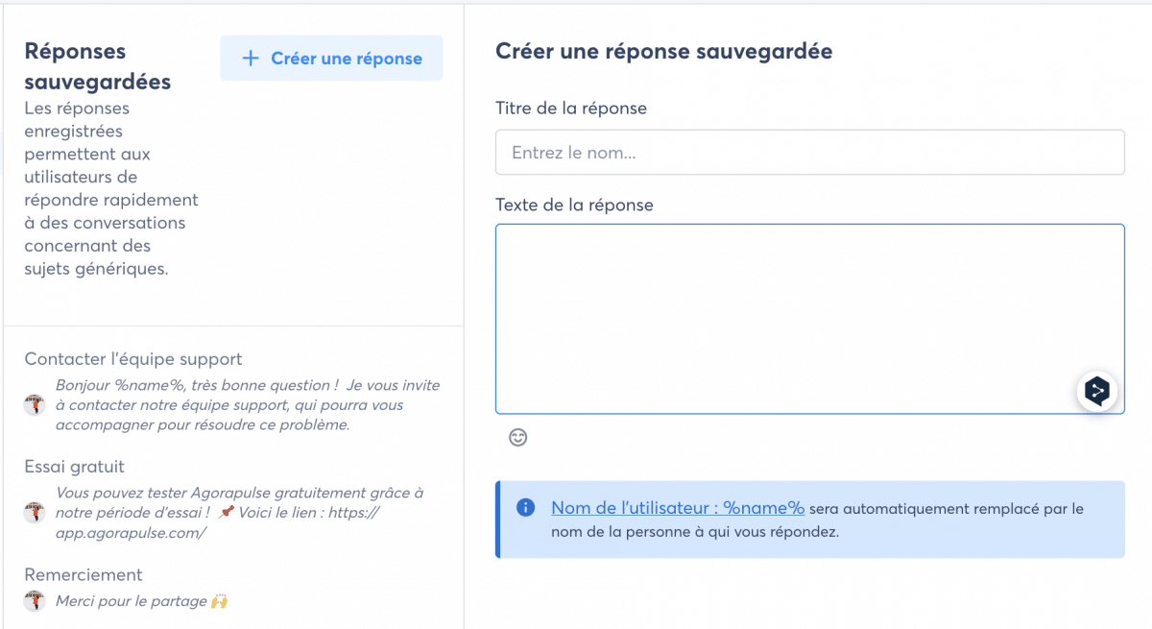Screen dimensions: 1152x629
Task: Click the Agorapulse logo icon inside the text area
Action: (x=1096, y=391)
